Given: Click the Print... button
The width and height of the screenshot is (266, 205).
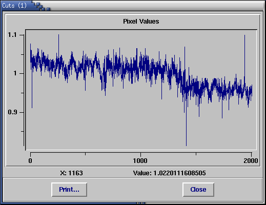Looking at the screenshot, I should [x=69, y=190].
